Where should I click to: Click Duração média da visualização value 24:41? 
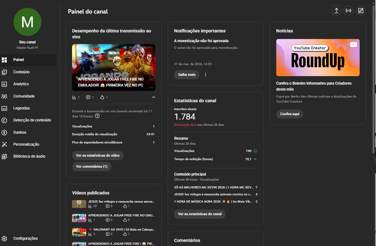tap(150, 134)
